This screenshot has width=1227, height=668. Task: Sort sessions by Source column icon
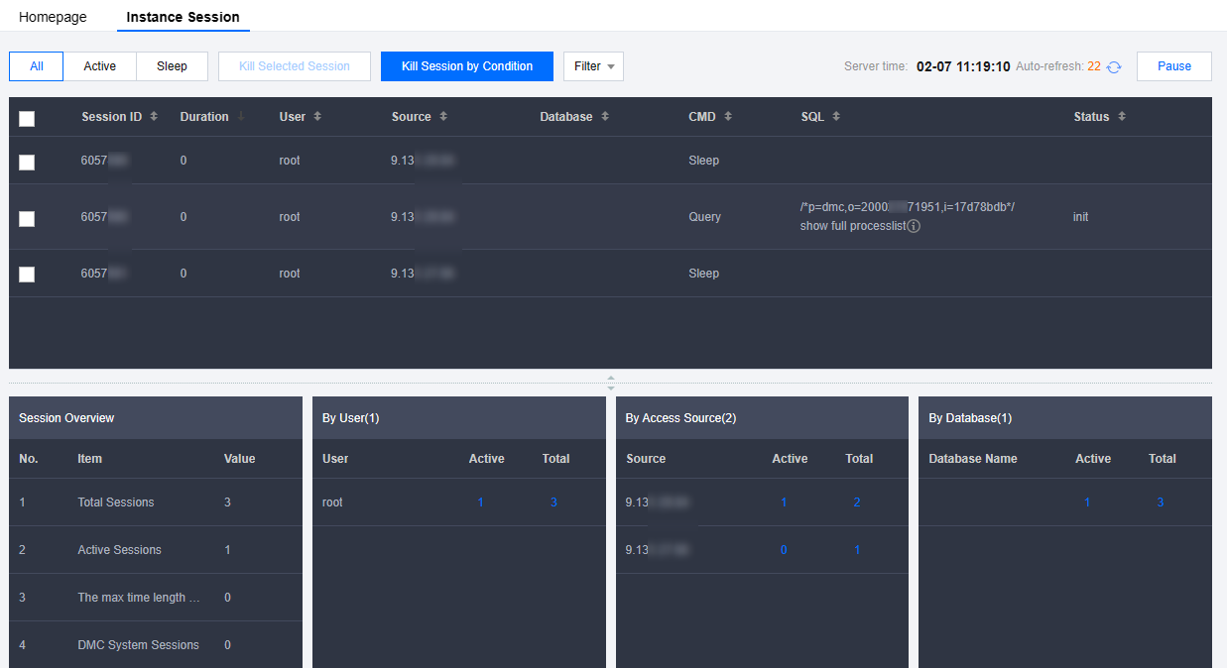[443, 117]
